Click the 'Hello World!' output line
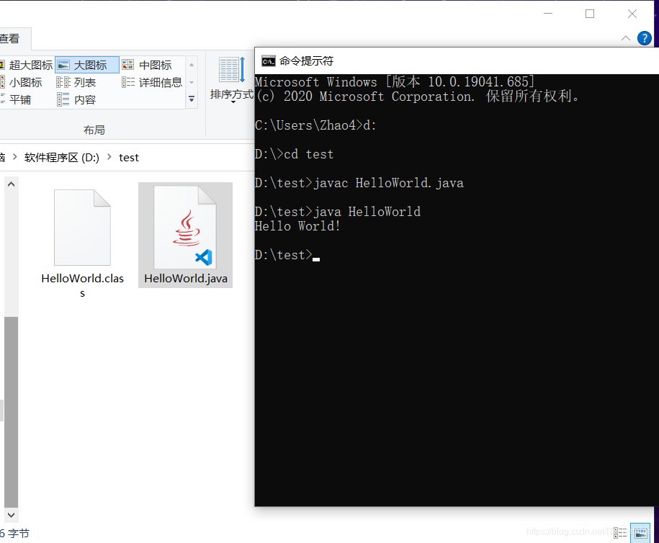 tap(297, 226)
